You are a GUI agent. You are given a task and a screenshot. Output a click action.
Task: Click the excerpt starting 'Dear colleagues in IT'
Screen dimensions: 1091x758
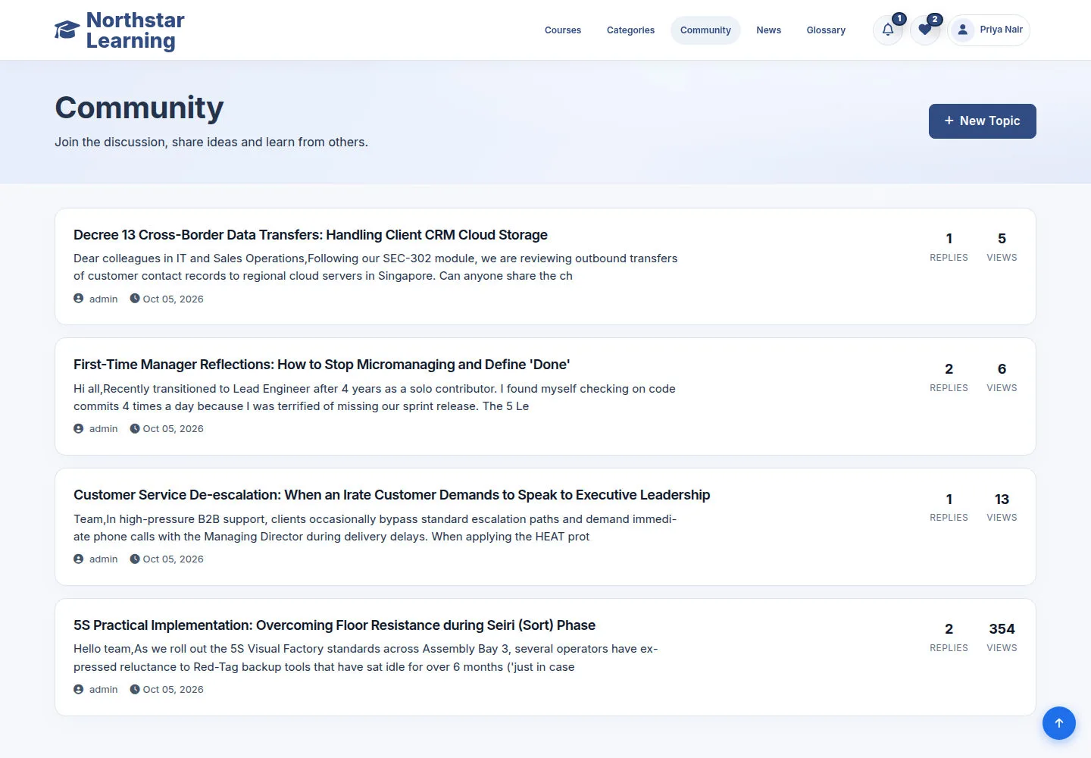tap(376, 267)
